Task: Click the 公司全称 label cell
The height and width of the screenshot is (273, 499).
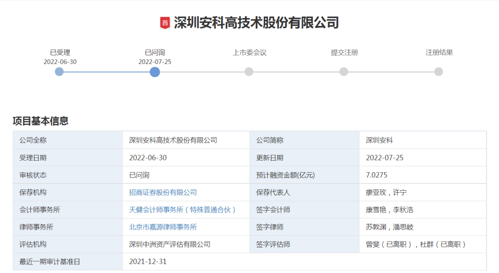Action: click(67, 140)
